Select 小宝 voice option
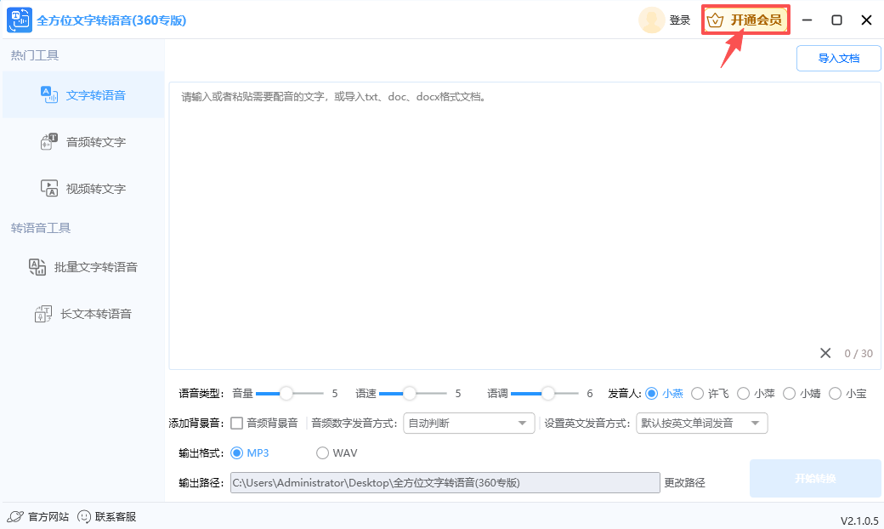 [847, 393]
